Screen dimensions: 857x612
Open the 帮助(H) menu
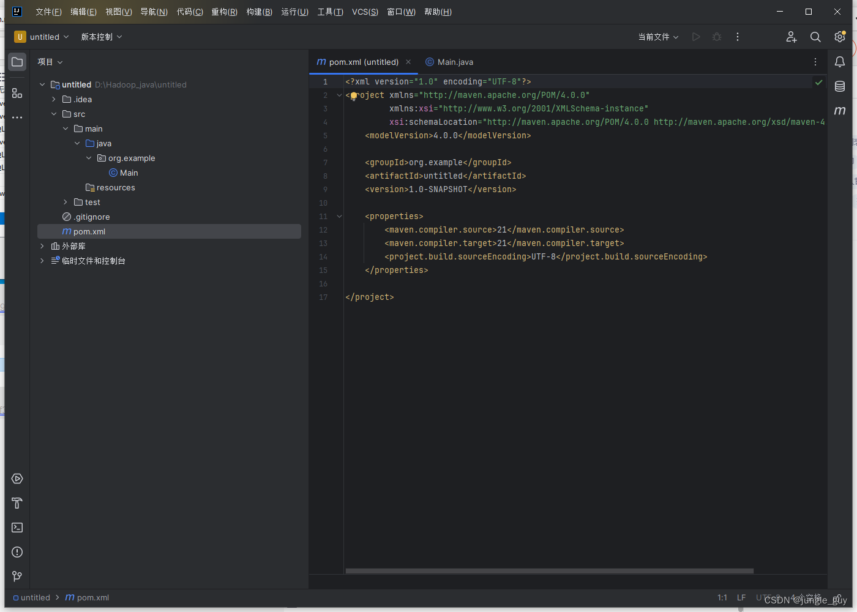(x=438, y=12)
